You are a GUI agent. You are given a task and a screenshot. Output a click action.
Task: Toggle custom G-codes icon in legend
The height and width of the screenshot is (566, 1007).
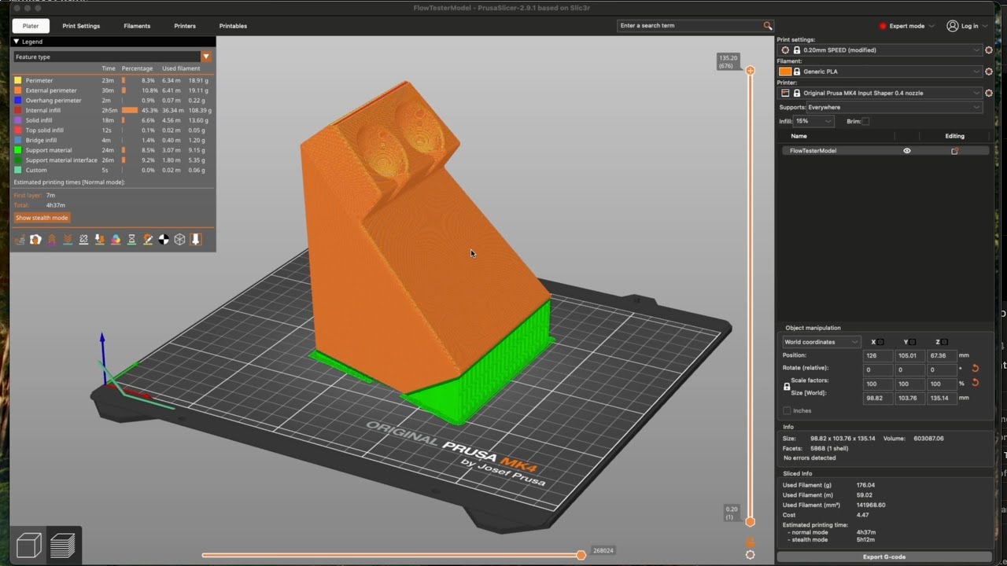click(148, 240)
